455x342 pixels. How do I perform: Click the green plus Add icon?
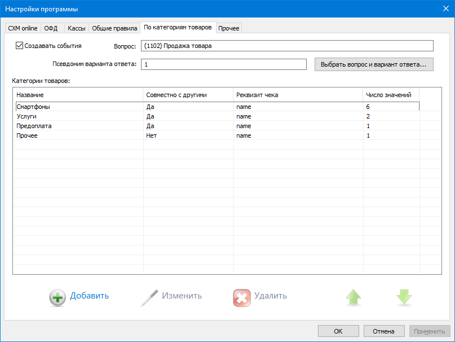(58, 297)
